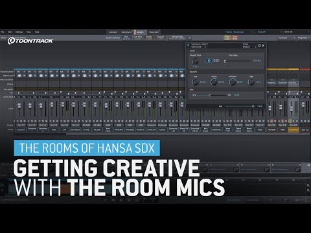
Task: Open the Settings menu
Action: point(19,32)
